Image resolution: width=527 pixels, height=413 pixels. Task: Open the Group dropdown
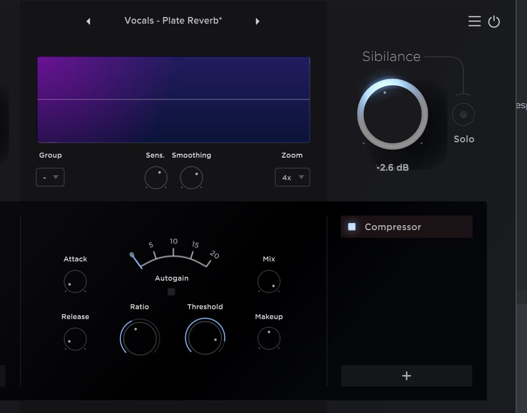50,177
